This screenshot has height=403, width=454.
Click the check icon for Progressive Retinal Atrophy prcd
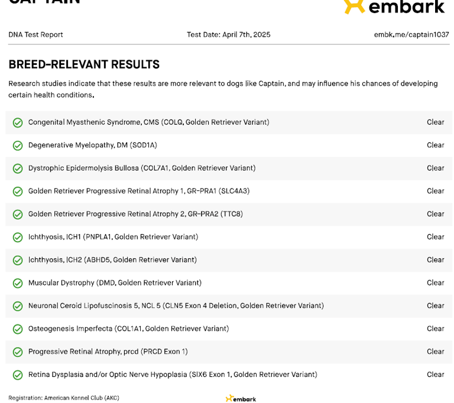[x=18, y=352]
